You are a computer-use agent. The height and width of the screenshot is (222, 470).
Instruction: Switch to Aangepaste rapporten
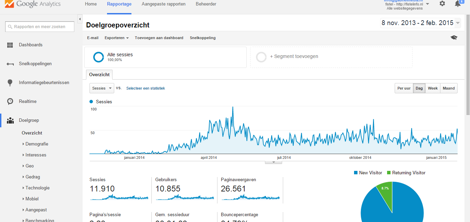pos(163,4)
